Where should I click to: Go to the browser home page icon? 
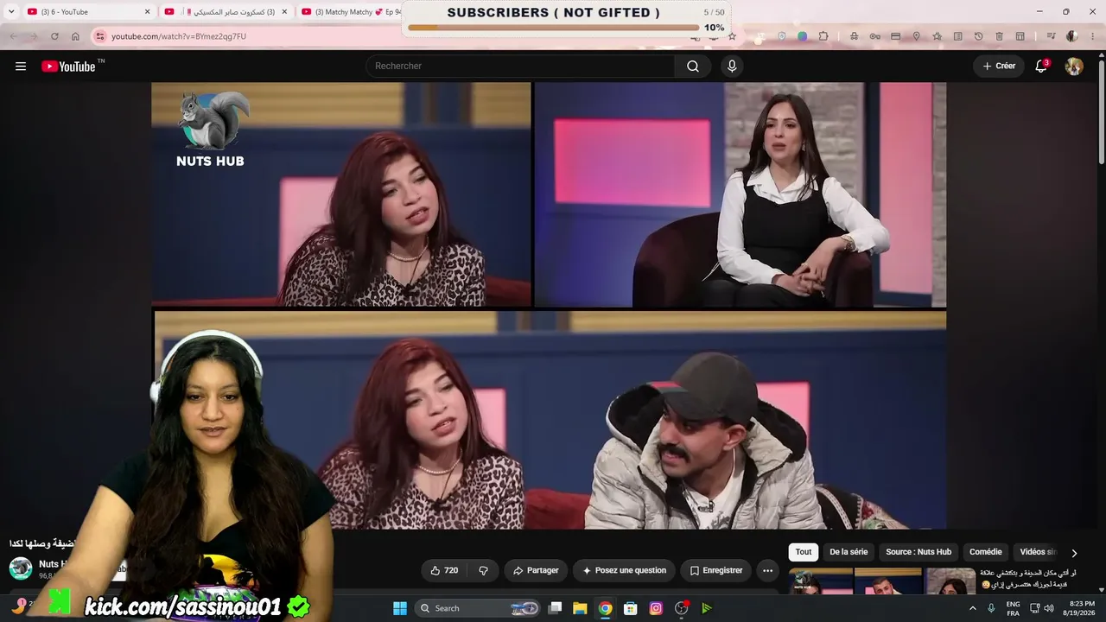click(x=75, y=36)
